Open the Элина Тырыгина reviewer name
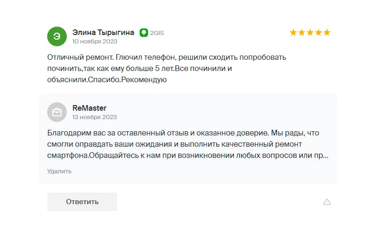This screenshot has width=376, height=234. [x=103, y=33]
